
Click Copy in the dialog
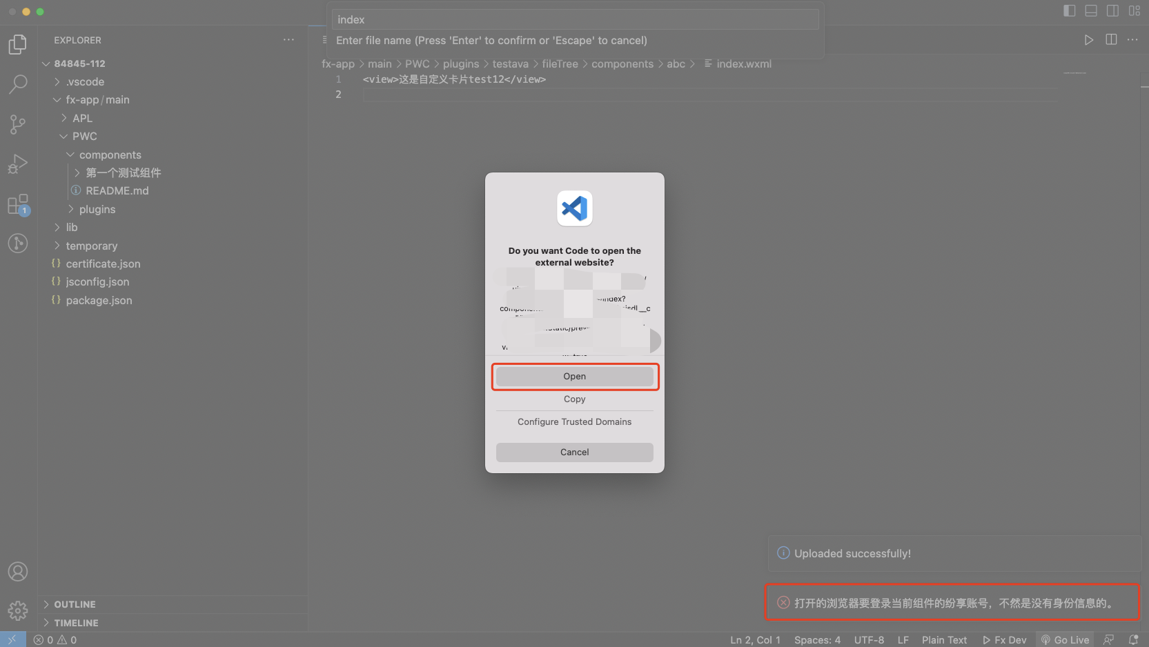pyautogui.click(x=574, y=399)
